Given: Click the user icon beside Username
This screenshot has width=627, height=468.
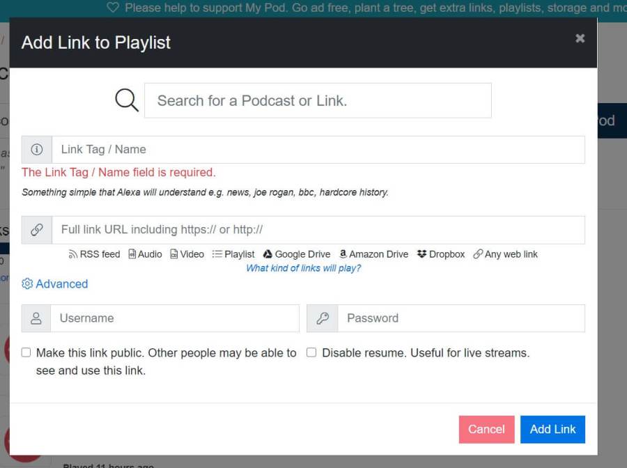Looking at the screenshot, I should point(36,318).
